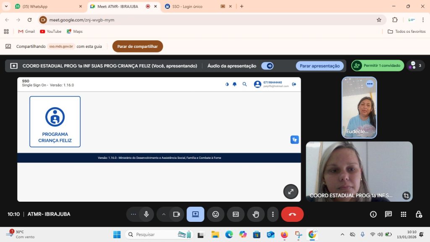
Task: Open audio settings dots beside microphone
Action: tap(134, 214)
